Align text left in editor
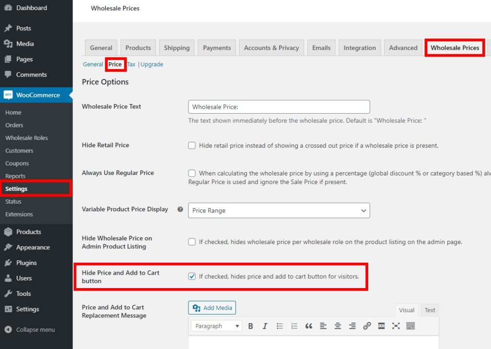The image size is (491, 349). coord(323,326)
